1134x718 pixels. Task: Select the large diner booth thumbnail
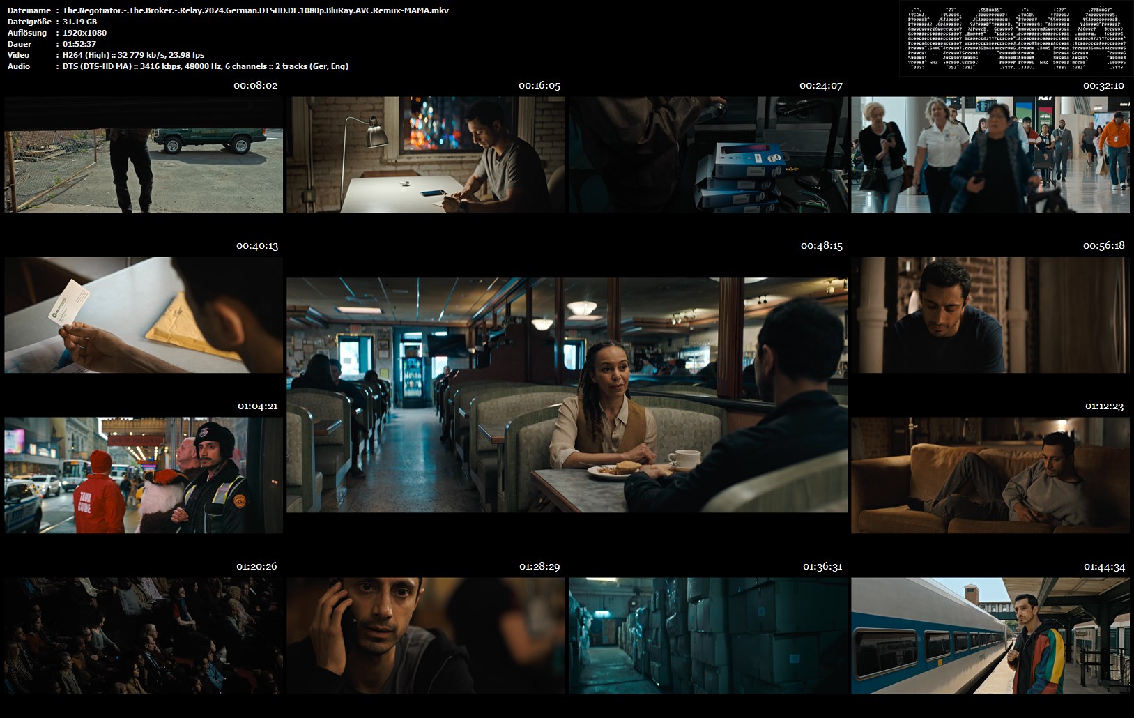point(567,395)
